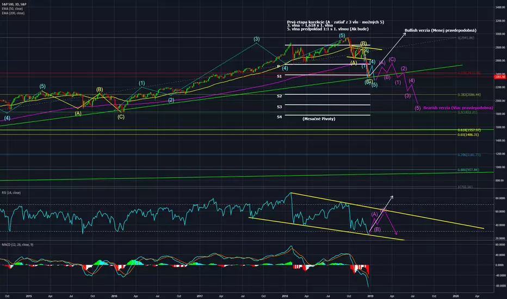This screenshot has height=299, width=507.
Task: Click the Fibonacci 0.886(957.84) level label
Action: 468,170
